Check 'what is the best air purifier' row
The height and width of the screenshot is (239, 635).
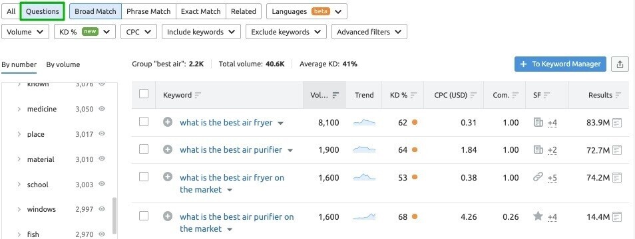tap(144, 149)
